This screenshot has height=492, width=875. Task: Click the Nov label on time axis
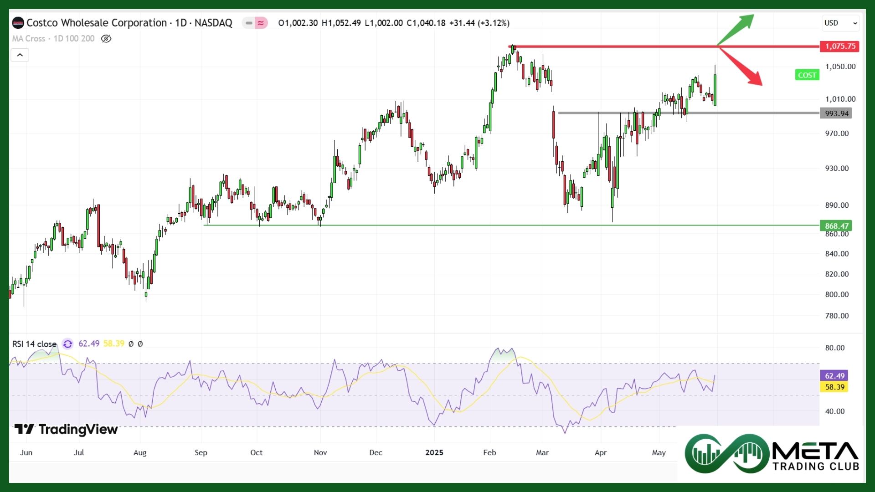[320, 452]
